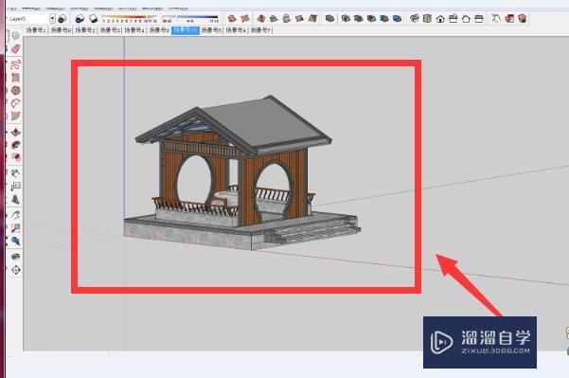Select the Pan tool
The width and height of the screenshot is (569, 378).
pos(15,215)
